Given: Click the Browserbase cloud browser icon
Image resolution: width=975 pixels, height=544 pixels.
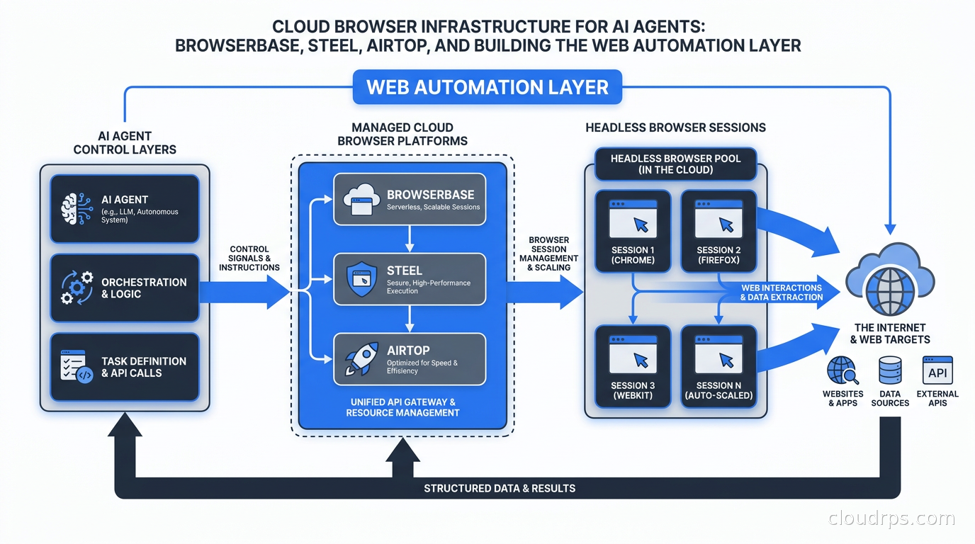Looking at the screenshot, I should pos(362,200).
